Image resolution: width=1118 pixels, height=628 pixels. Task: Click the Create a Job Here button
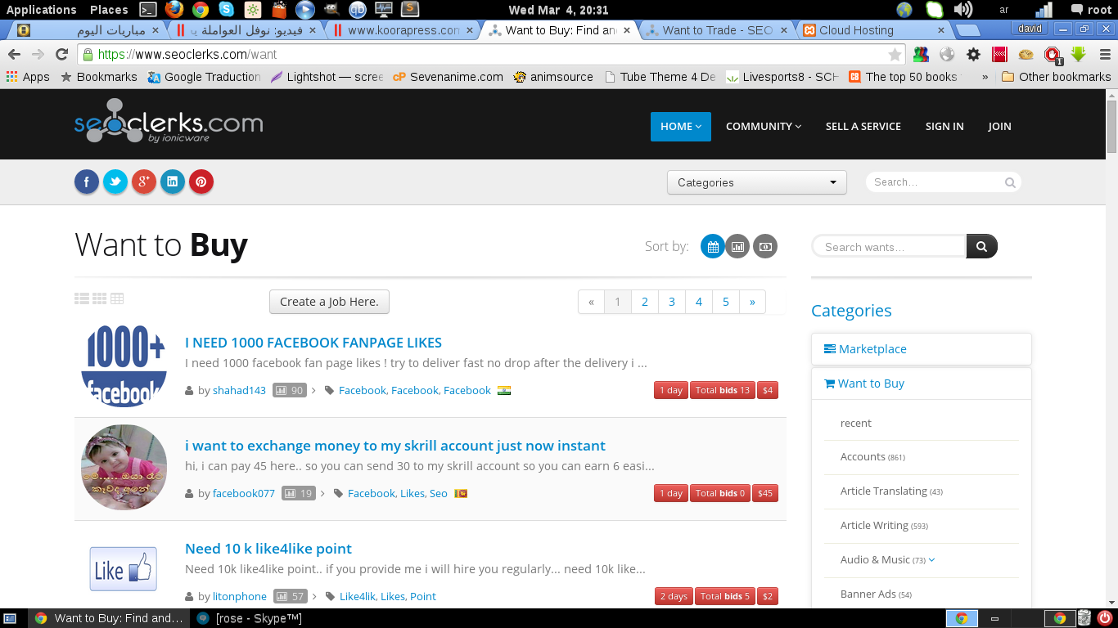coord(329,302)
